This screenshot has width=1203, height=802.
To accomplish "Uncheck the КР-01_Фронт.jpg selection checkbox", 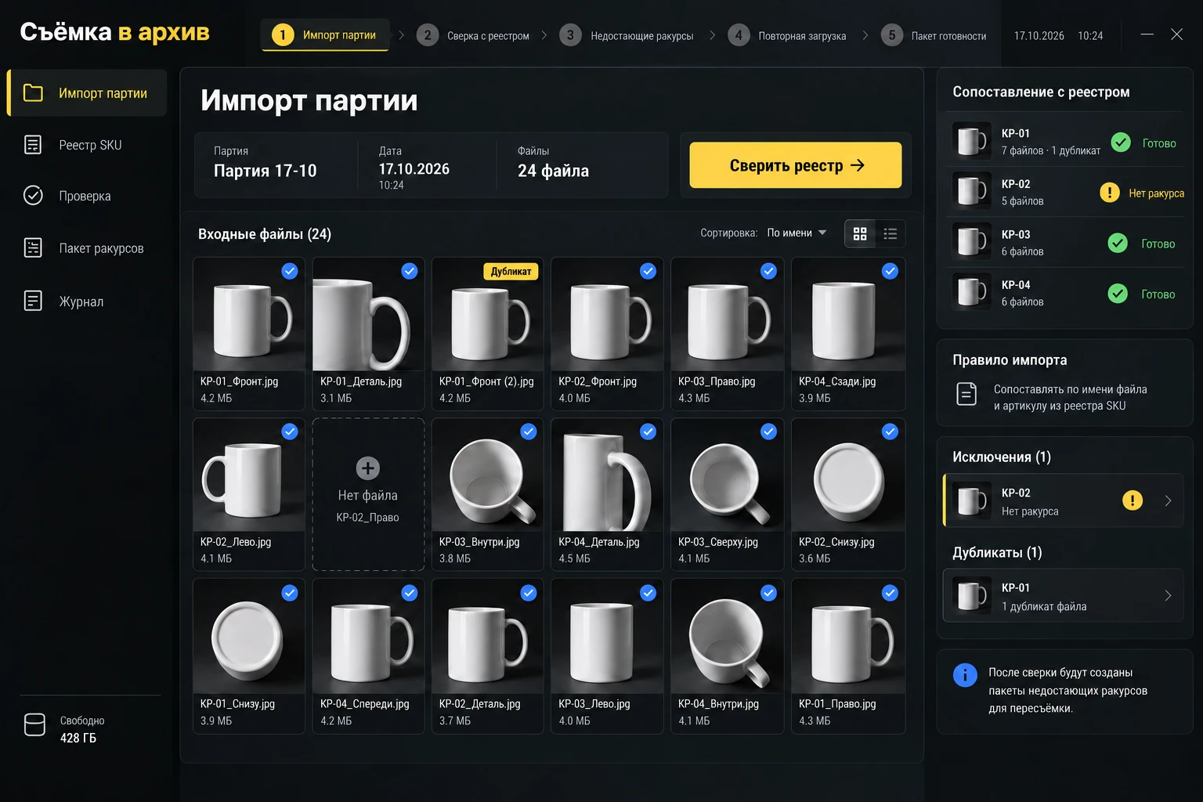I will (290, 271).
